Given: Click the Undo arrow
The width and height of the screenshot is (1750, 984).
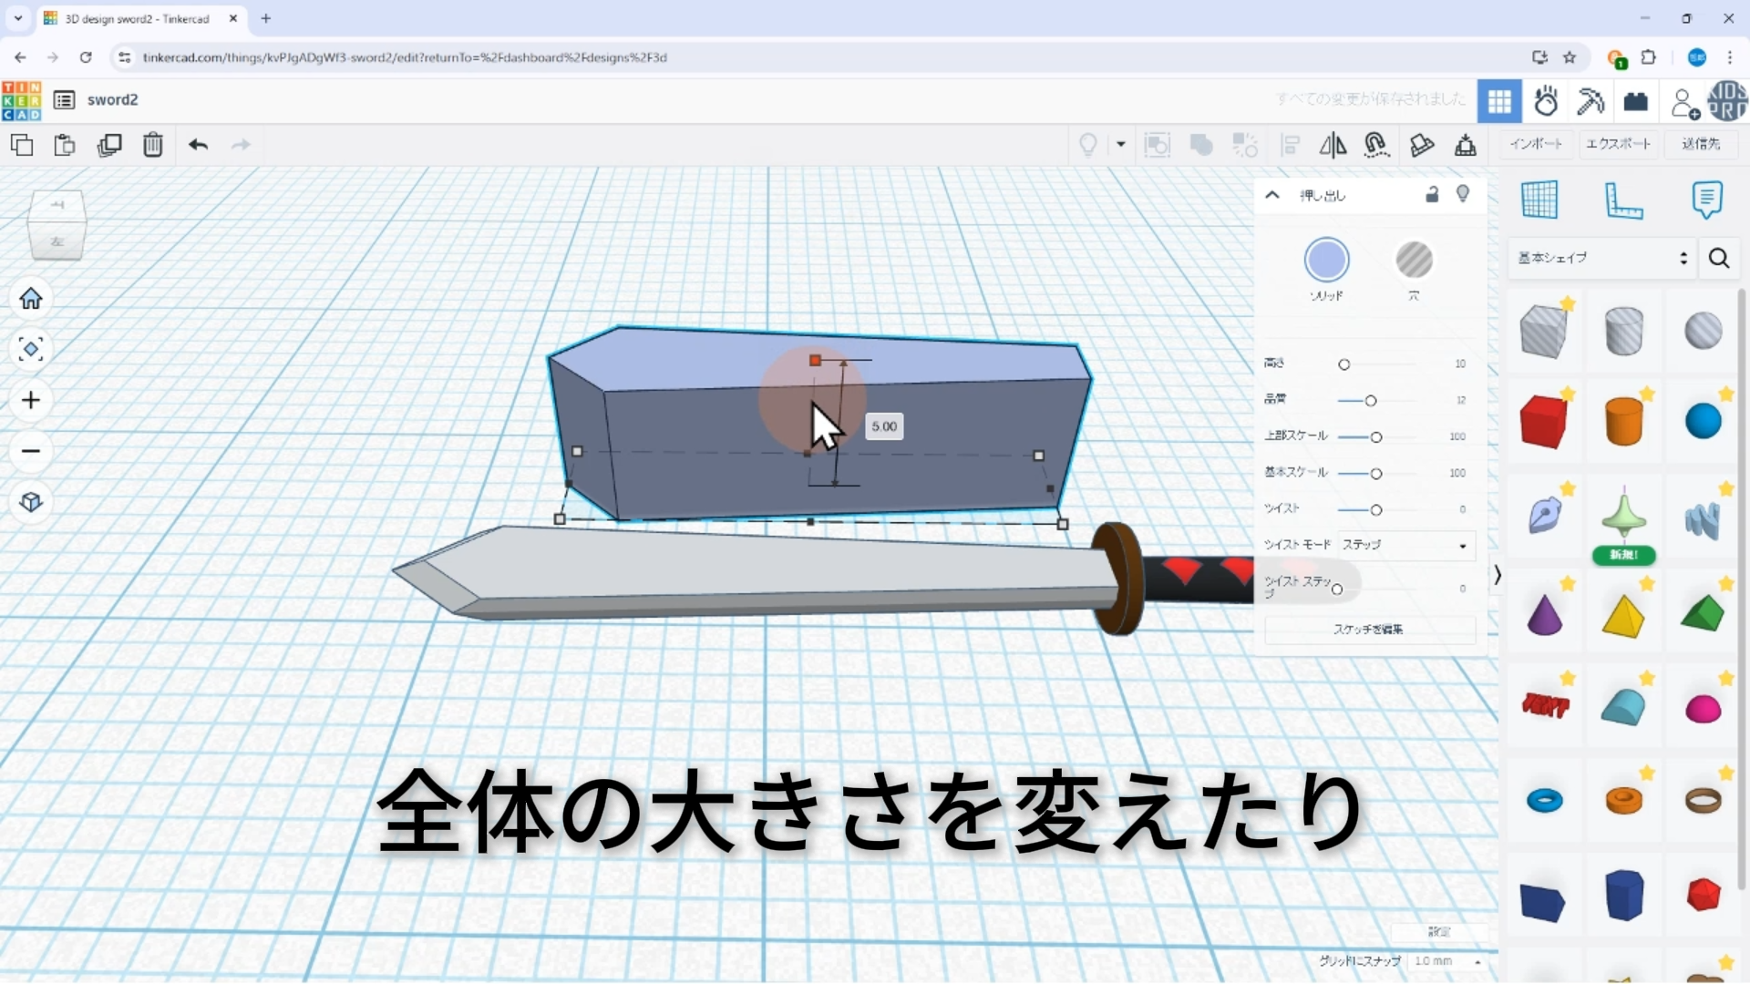Looking at the screenshot, I should pyautogui.click(x=198, y=145).
